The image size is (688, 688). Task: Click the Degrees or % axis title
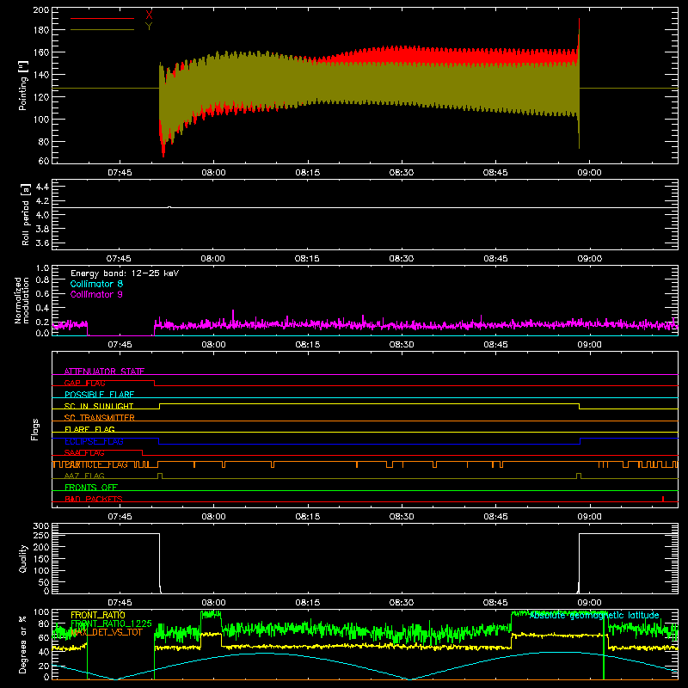(23, 645)
